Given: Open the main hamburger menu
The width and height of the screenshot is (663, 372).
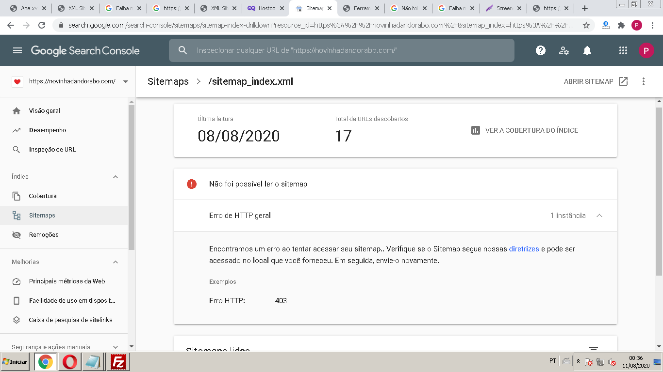Looking at the screenshot, I should [x=17, y=50].
